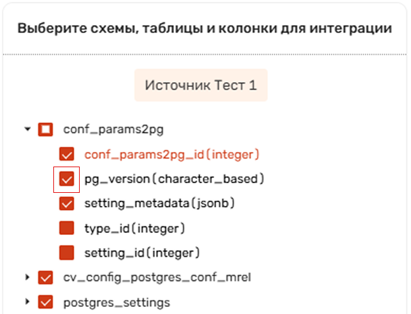The image size is (411, 314).
Task: Uncheck the pg_version (character_based) checkbox
Action: (67, 179)
